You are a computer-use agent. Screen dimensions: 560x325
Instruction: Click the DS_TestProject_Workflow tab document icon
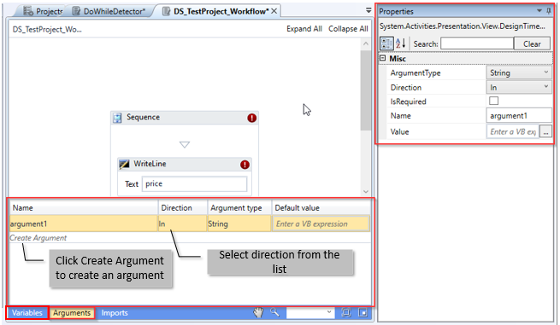[166, 11]
